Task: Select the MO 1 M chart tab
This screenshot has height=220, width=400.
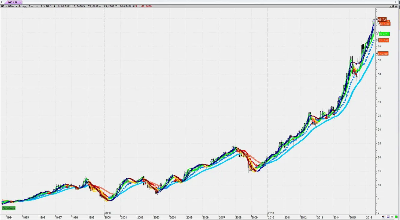Action: pyautogui.click(x=12, y=2)
